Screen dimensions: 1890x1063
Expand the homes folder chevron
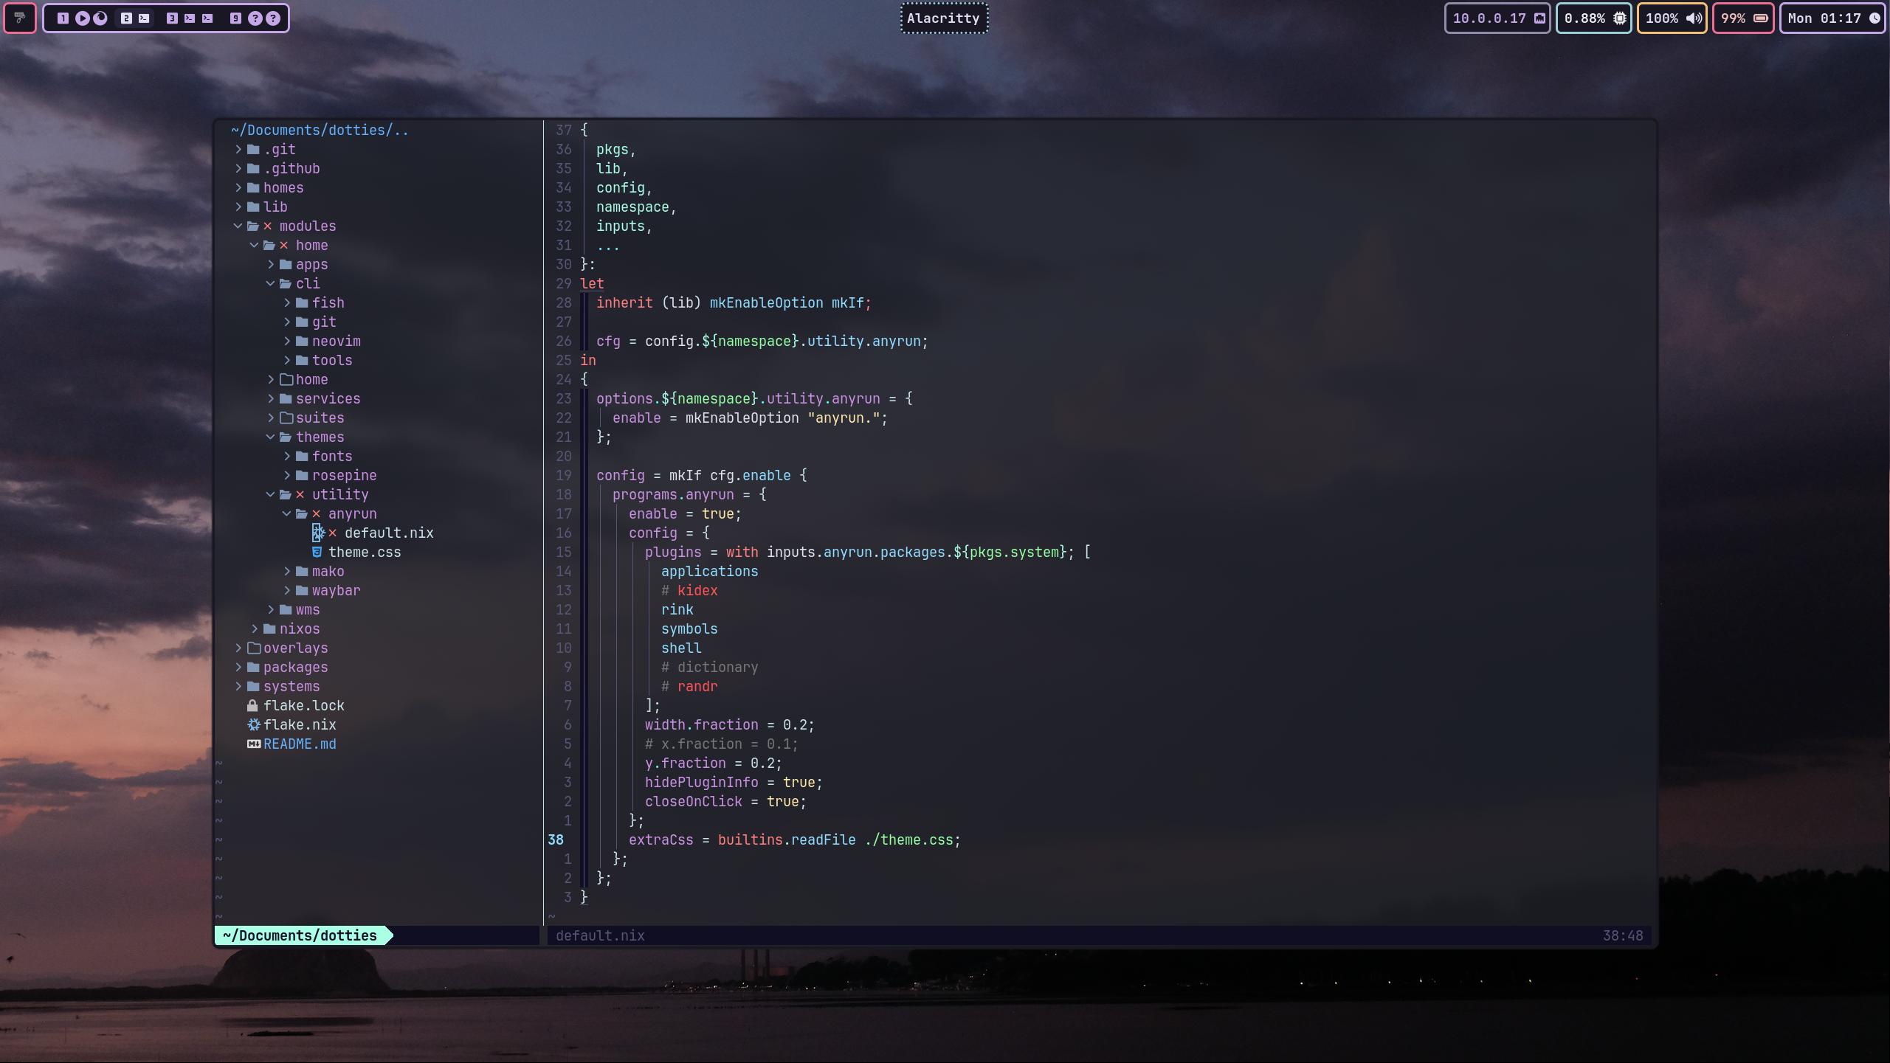click(x=238, y=187)
